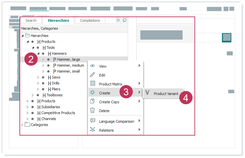Select Hammer, small product item
245x158 pixels.
coord(68,71)
